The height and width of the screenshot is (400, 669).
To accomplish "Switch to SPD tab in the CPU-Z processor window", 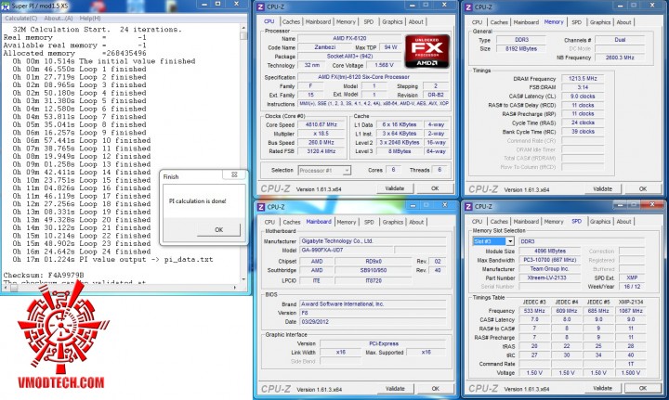I will tap(369, 21).
